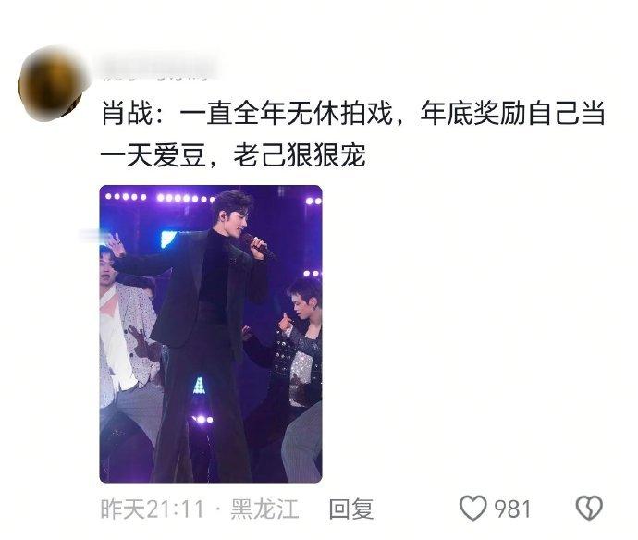The width and height of the screenshot is (638, 540).
Task: Open the attached concert photo thumbnail
Action: 211,334
